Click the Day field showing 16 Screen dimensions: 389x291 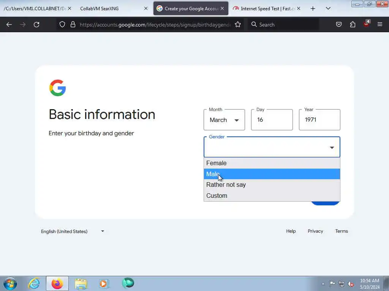pyautogui.click(x=272, y=120)
